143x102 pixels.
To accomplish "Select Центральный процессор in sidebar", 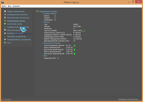I will point(18,18).
